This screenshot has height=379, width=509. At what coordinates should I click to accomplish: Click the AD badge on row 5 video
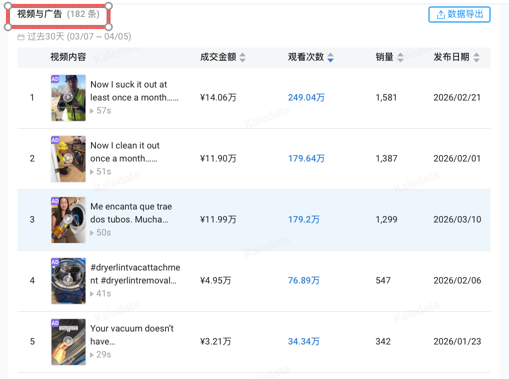click(55, 322)
